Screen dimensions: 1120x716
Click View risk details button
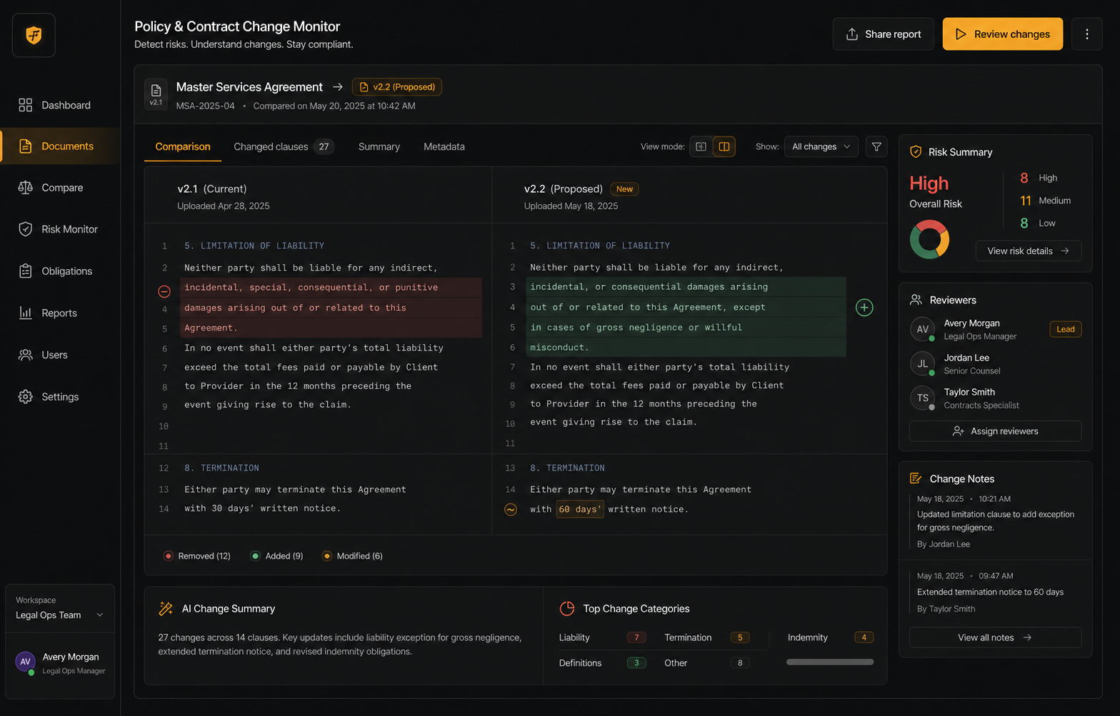[1028, 251]
